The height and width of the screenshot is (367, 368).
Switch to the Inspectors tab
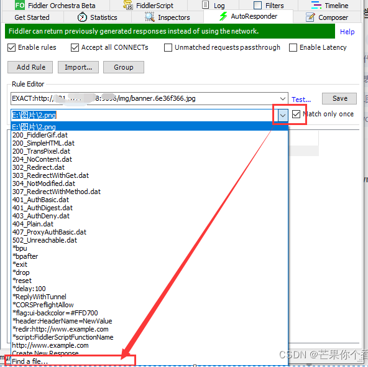(x=167, y=17)
